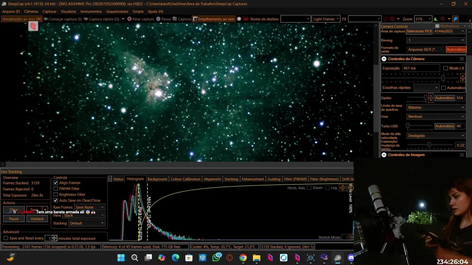Click the Unstack button
The width and height of the screenshot is (472, 265).
click(37, 219)
